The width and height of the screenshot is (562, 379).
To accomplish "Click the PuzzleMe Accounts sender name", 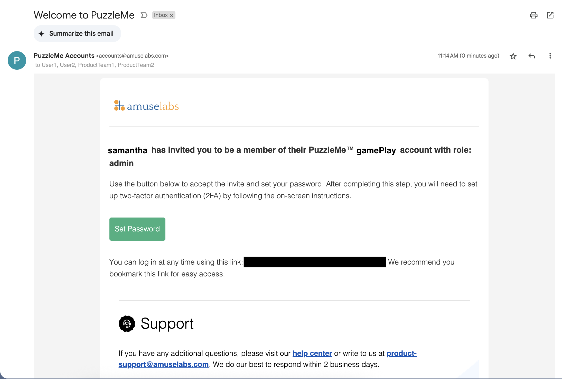I will [x=64, y=56].
